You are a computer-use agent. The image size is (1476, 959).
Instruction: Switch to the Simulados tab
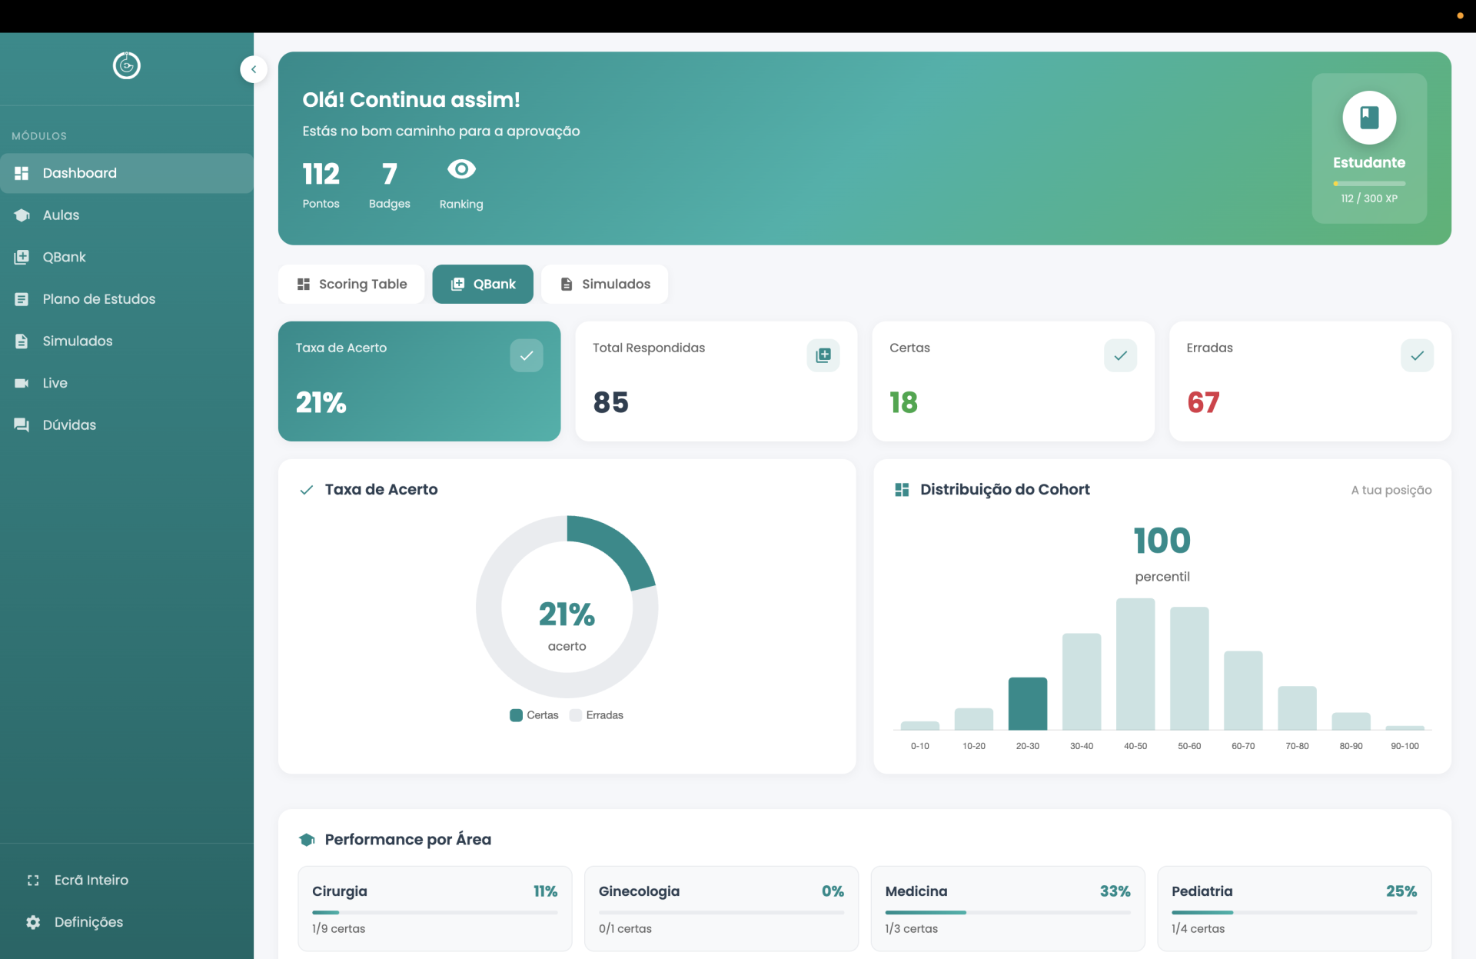[604, 285]
